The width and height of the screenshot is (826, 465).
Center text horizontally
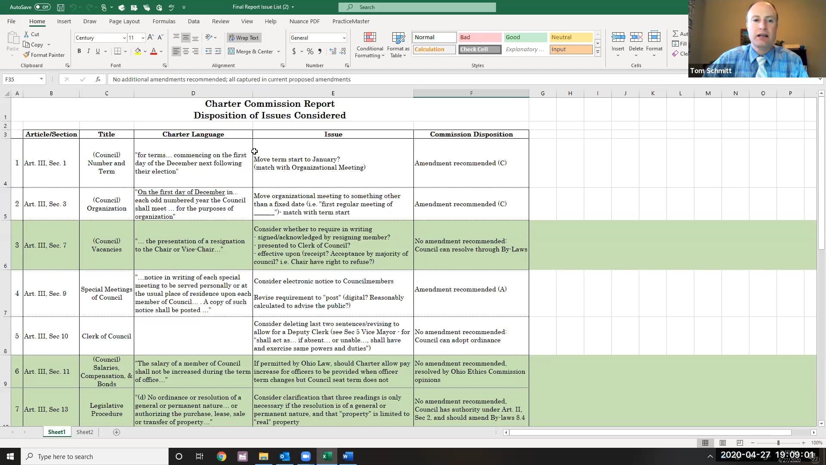pos(186,52)
